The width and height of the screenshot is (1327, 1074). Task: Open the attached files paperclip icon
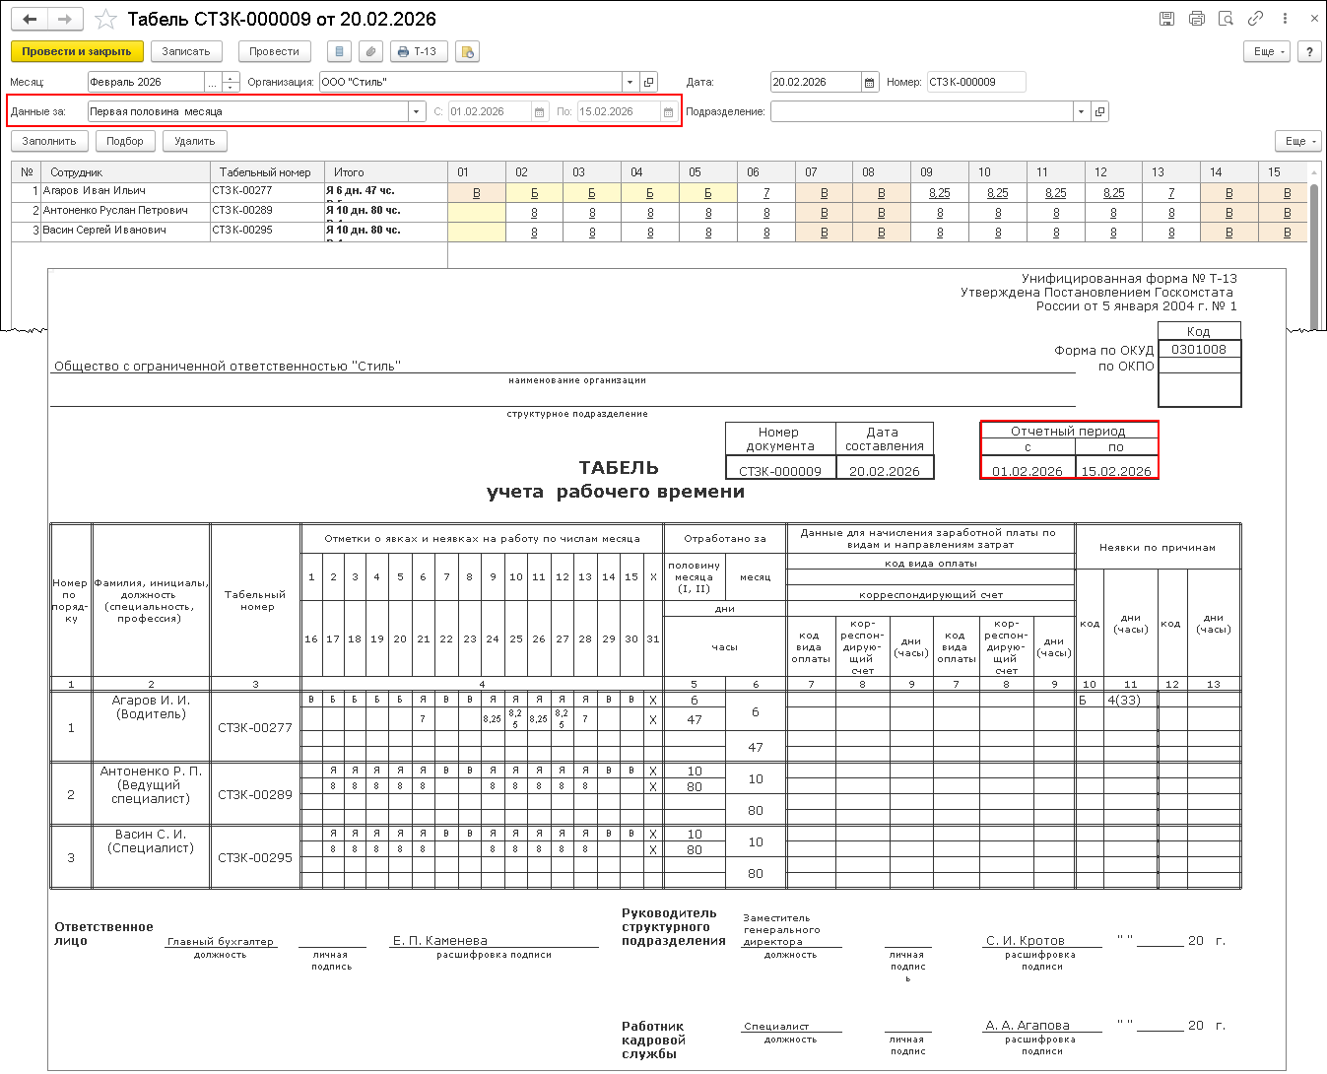pos(370,51)
